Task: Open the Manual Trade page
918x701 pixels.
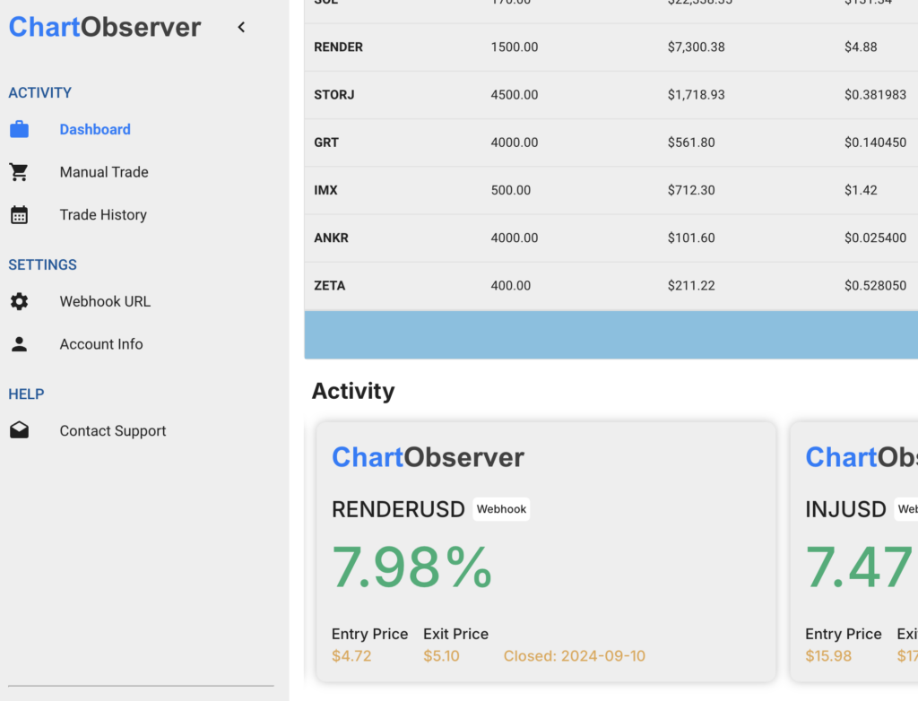Action: pos(104,172)
